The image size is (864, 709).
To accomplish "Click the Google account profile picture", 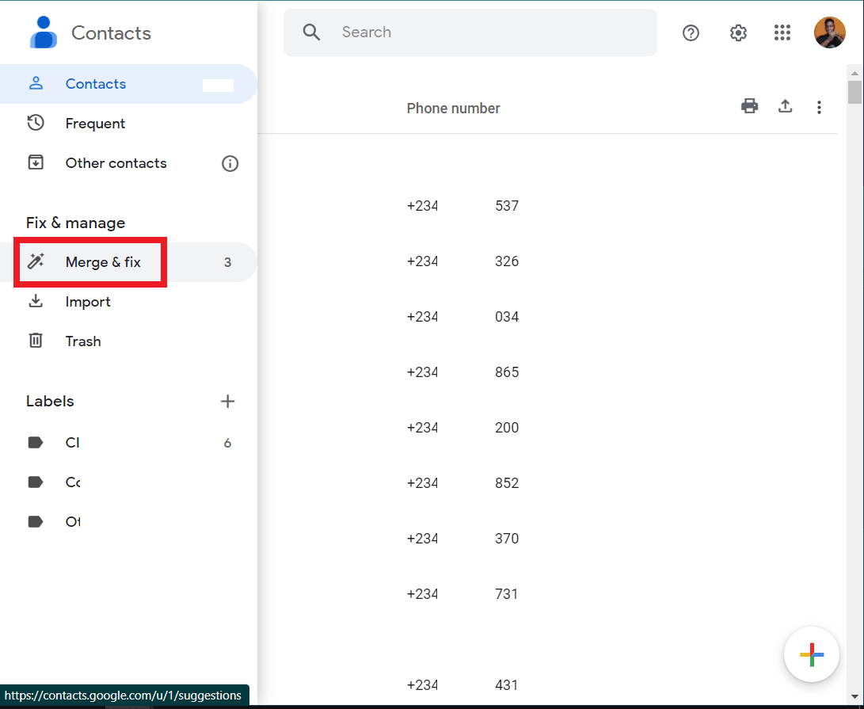I will click(829, 32).
